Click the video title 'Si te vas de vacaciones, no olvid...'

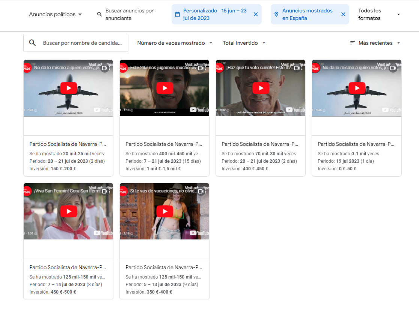(163, 191)
